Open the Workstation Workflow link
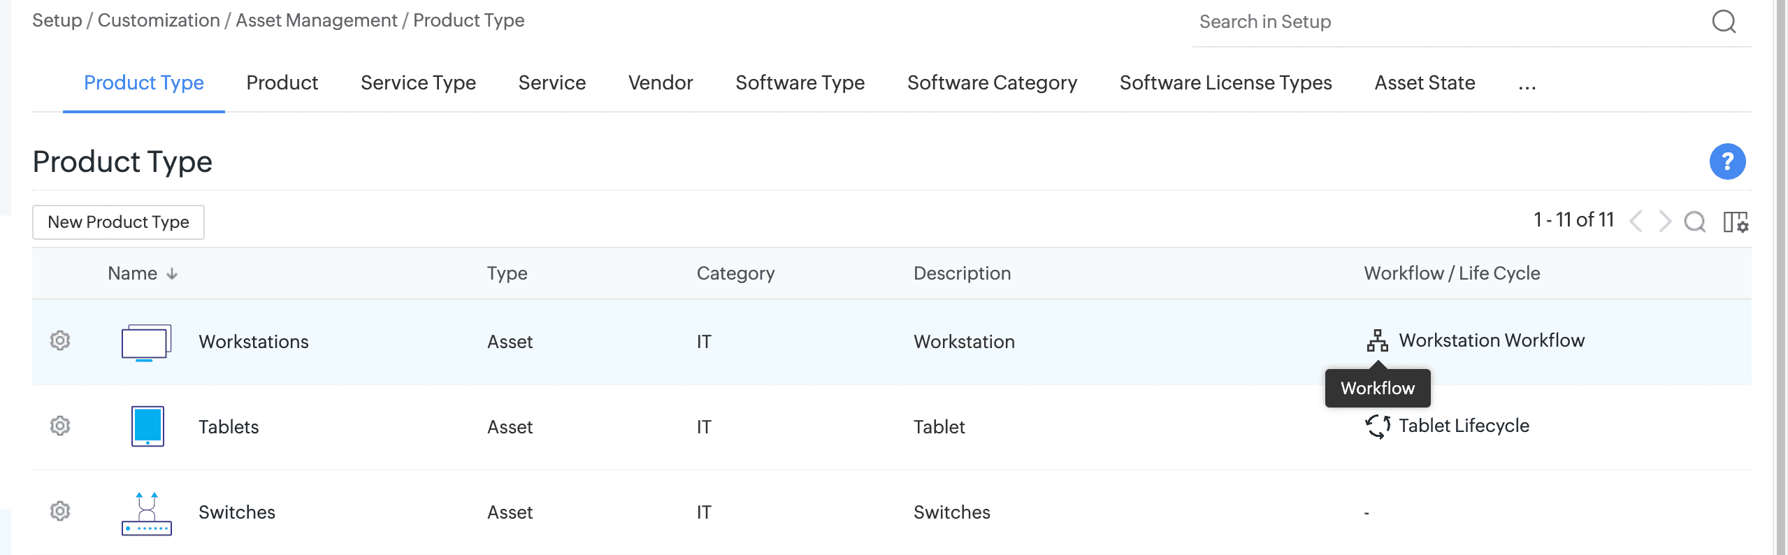The width and height of the screenshot is (1788, 555). 1492,340
